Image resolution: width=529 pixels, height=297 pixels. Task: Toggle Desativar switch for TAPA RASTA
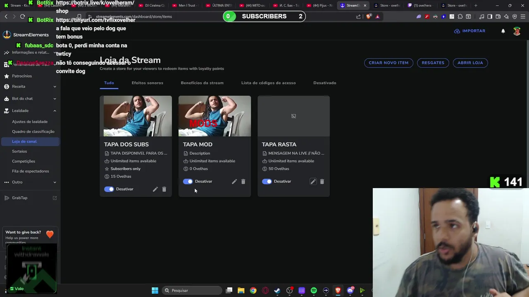coord(267,181)
